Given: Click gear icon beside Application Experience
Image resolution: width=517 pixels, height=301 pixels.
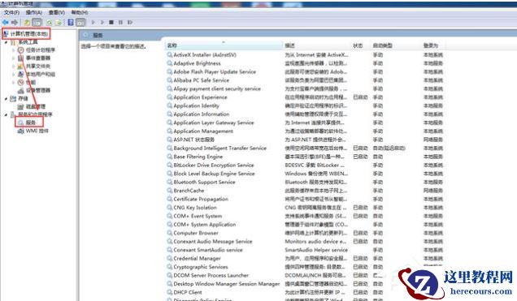Looking at the screenshot, I should click(x=169, y=97).
